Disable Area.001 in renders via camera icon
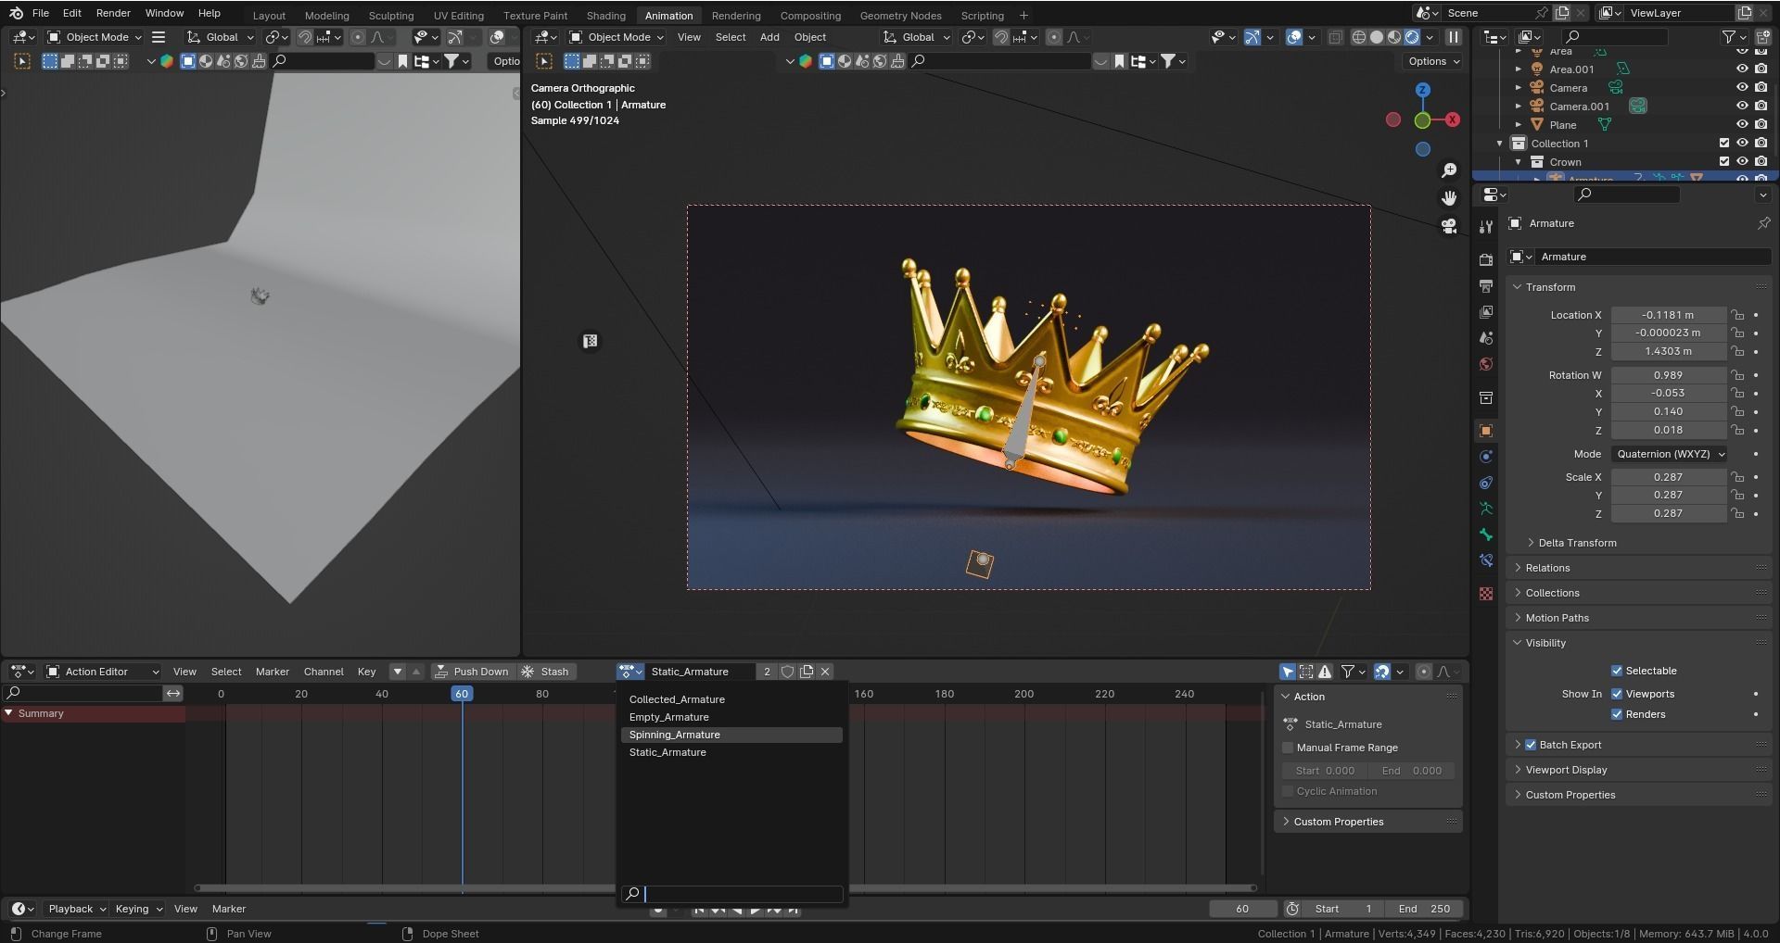 click(1761, 69)
